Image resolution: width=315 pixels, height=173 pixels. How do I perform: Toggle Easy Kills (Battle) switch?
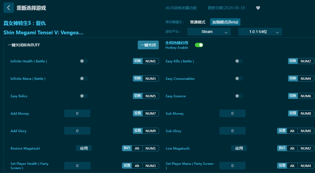pos(239,61)
